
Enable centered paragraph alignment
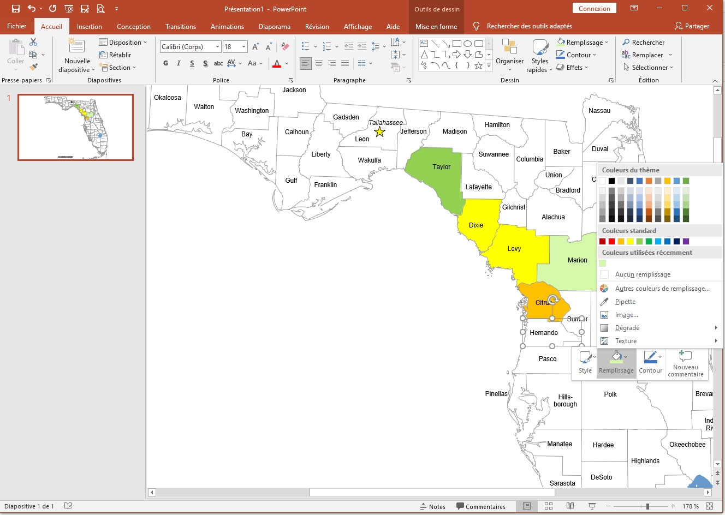point(319,63)
